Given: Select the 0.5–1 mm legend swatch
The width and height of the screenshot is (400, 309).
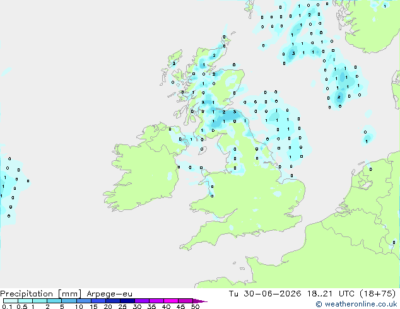Looking at the screenshot, I should (25, 301).
